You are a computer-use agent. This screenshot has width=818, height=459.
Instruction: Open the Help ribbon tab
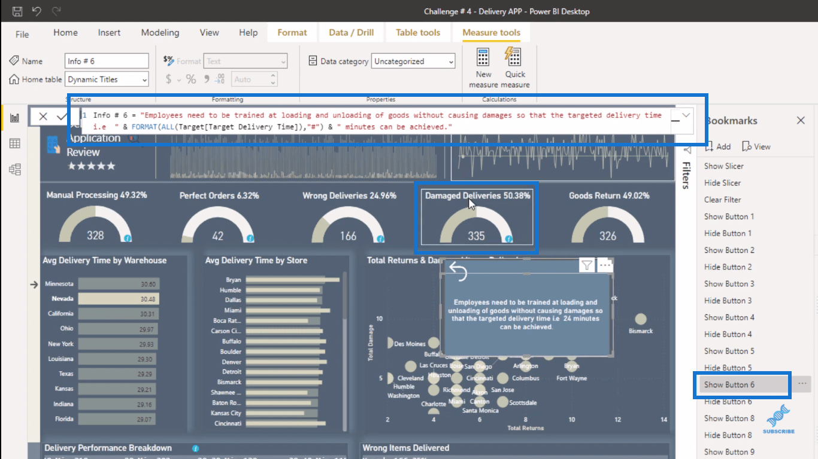tap(248, 33)
